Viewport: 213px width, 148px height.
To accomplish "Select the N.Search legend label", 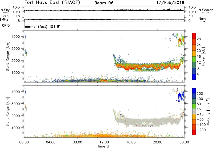I will [206, 10].
